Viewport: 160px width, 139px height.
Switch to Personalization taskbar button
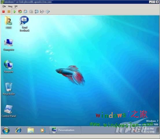[65, 130]
